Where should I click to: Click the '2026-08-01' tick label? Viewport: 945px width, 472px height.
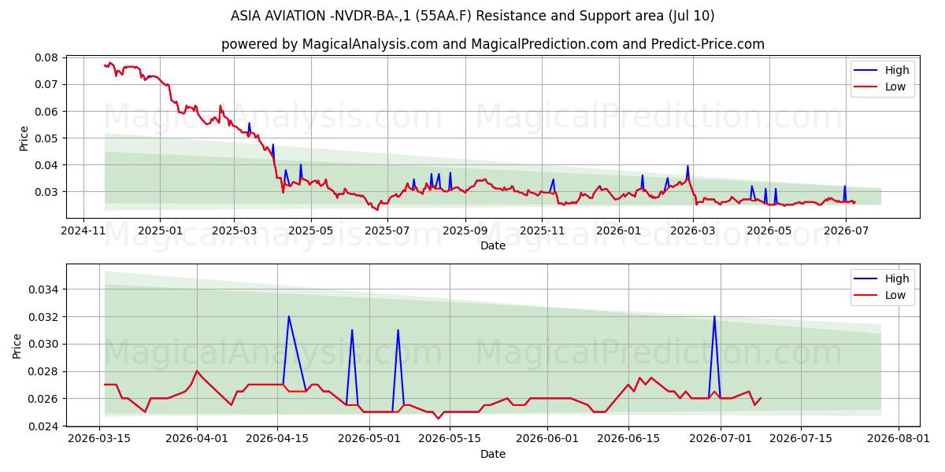coord(899,439)
